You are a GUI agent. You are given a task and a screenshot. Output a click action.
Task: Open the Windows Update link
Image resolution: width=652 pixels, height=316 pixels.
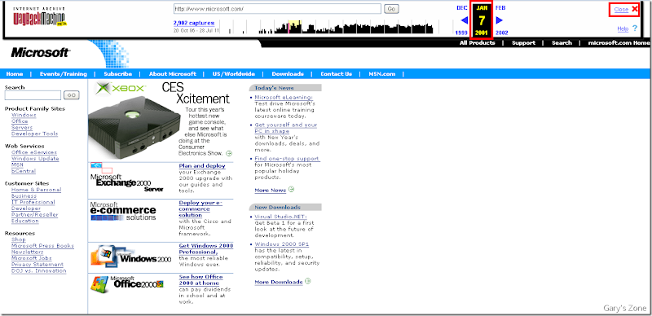(x=35, y=159)
